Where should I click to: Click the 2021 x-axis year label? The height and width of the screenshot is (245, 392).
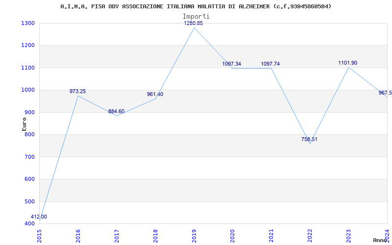pyautogui.click(x=271, y=236)
